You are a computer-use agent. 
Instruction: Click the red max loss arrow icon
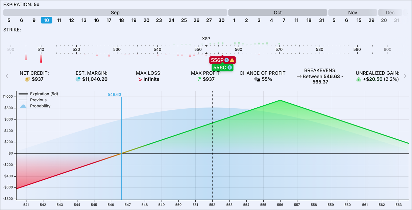tap(140, 79)
